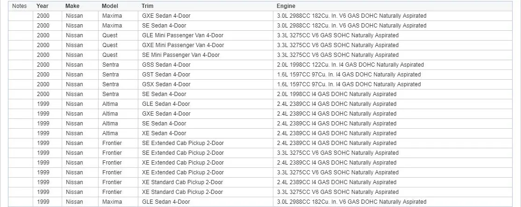Image resolution: width=521 pixels, height=207 pixels.
Task: Click the Trim column header
Action: click(x=147, y=6)
